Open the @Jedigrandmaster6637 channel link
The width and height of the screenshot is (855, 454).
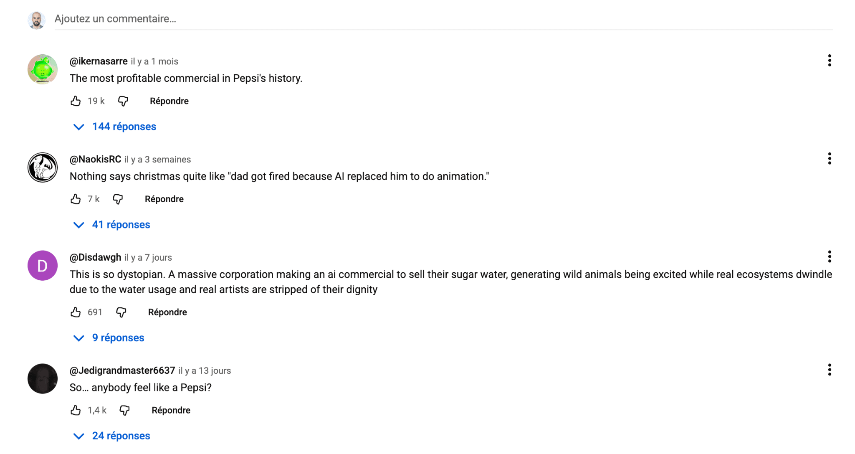point(122,370)
